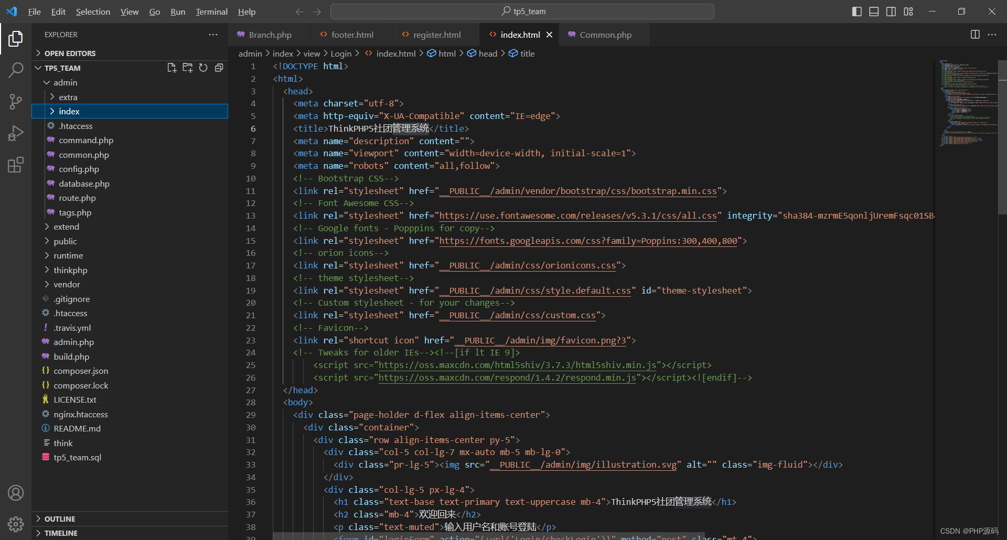Click the editor minimap code preview
The width and height of the screenshot is (1007, 540).
pyautogui.click(x=968, y=103)
